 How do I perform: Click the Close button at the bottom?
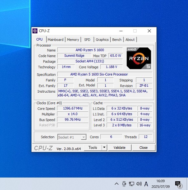(144, 148)
